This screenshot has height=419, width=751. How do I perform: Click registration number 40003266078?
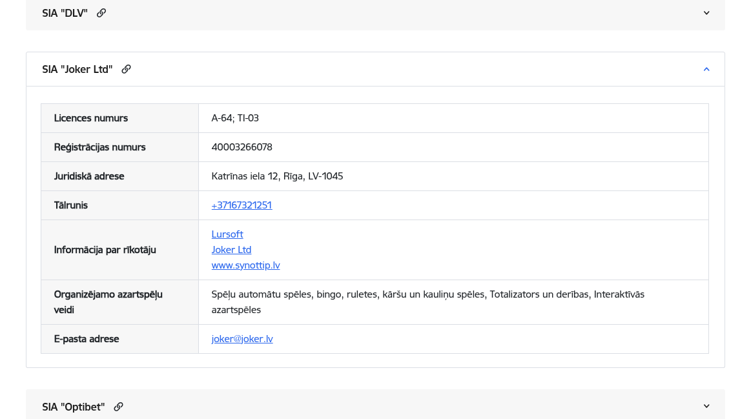pyautogui.click(x=242, y=147)
